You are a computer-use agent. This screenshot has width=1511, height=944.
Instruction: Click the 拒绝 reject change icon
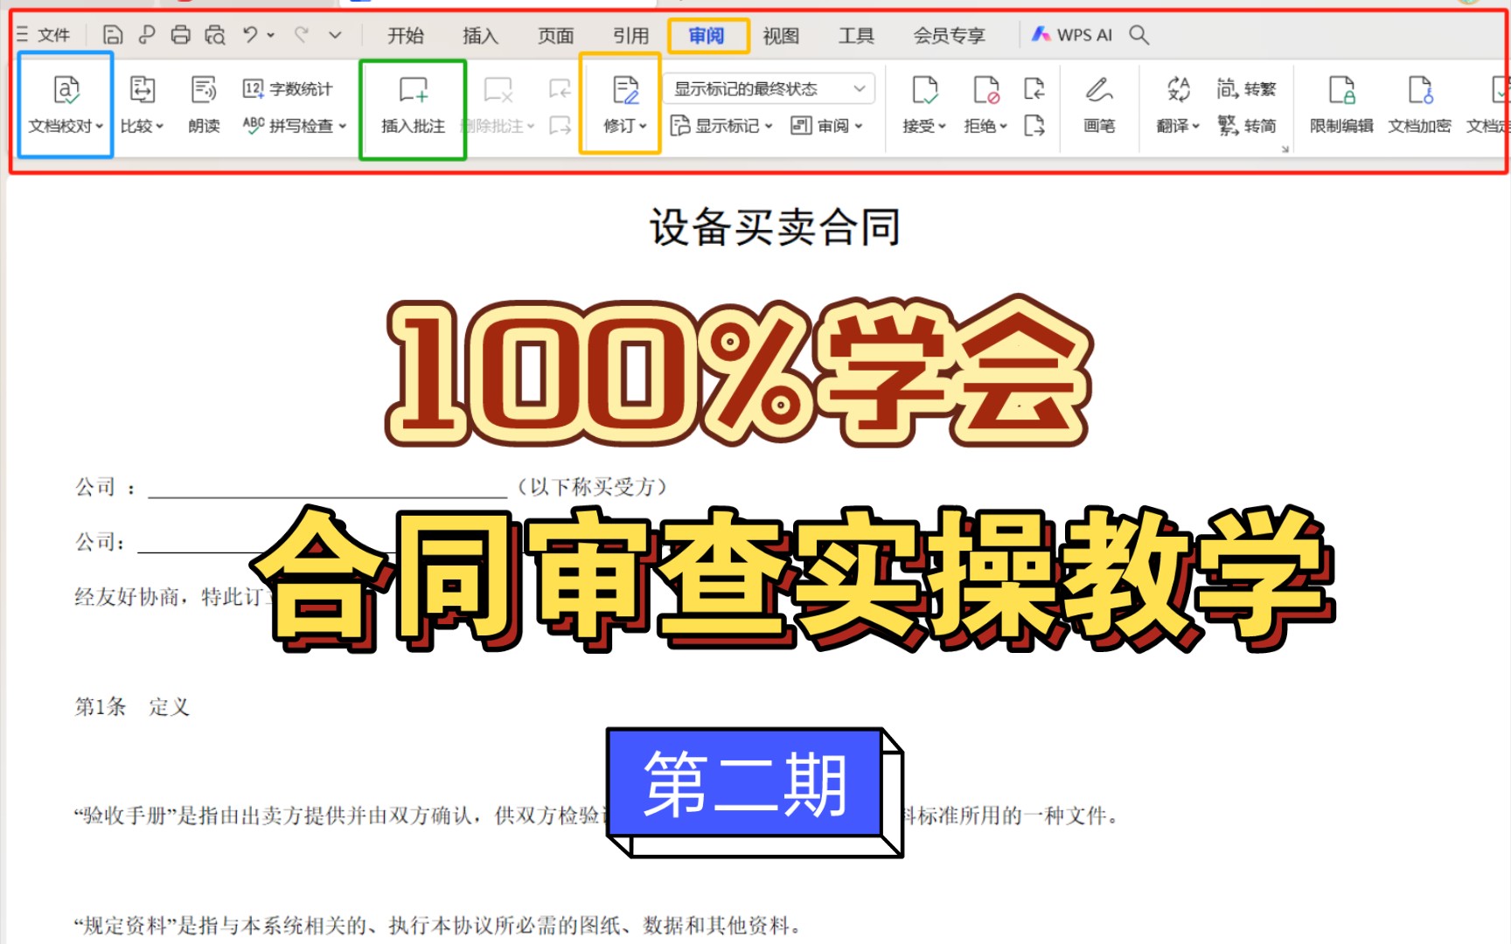(x=986, y=89)
